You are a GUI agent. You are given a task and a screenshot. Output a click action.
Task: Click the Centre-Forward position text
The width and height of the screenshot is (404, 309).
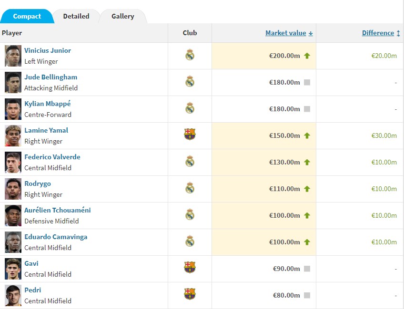point(48,115)
